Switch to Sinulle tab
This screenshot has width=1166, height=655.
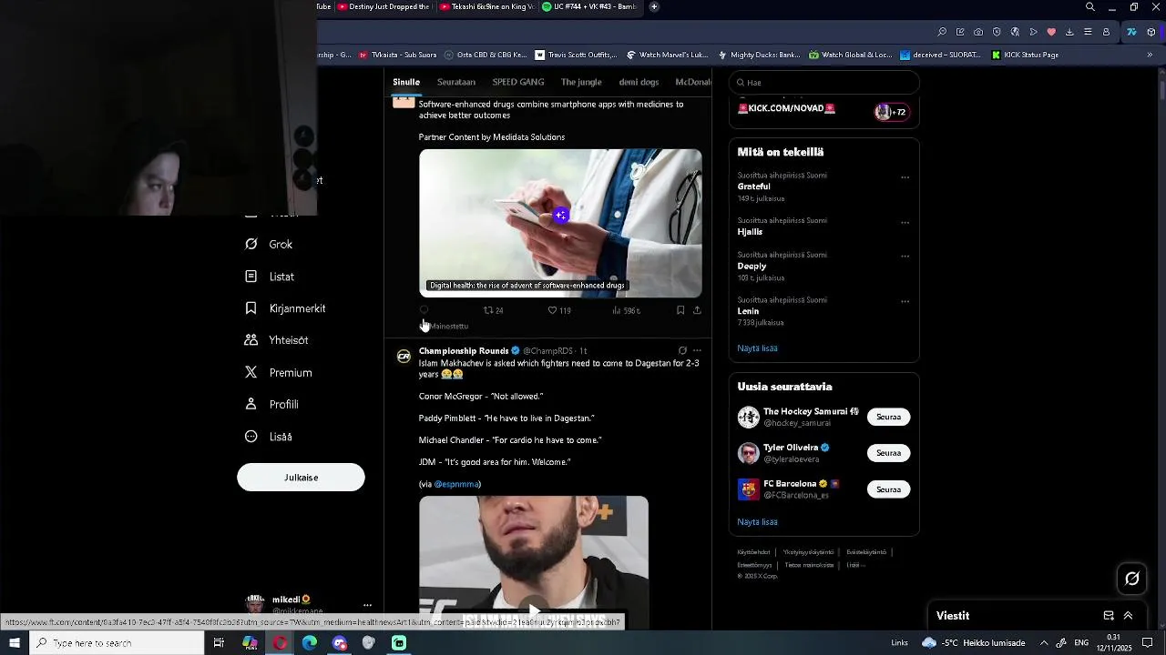tap(406, 82)
